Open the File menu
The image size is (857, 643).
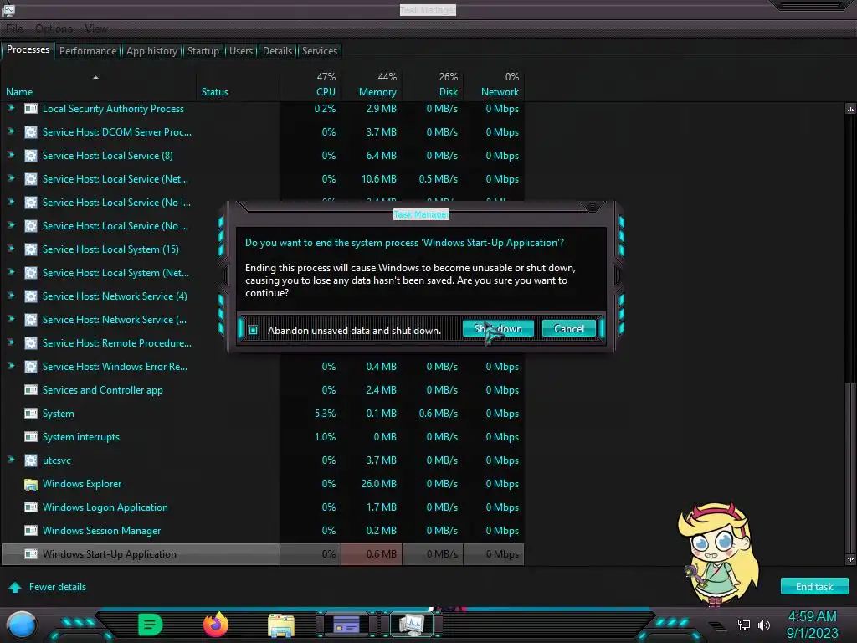(15, 28)
